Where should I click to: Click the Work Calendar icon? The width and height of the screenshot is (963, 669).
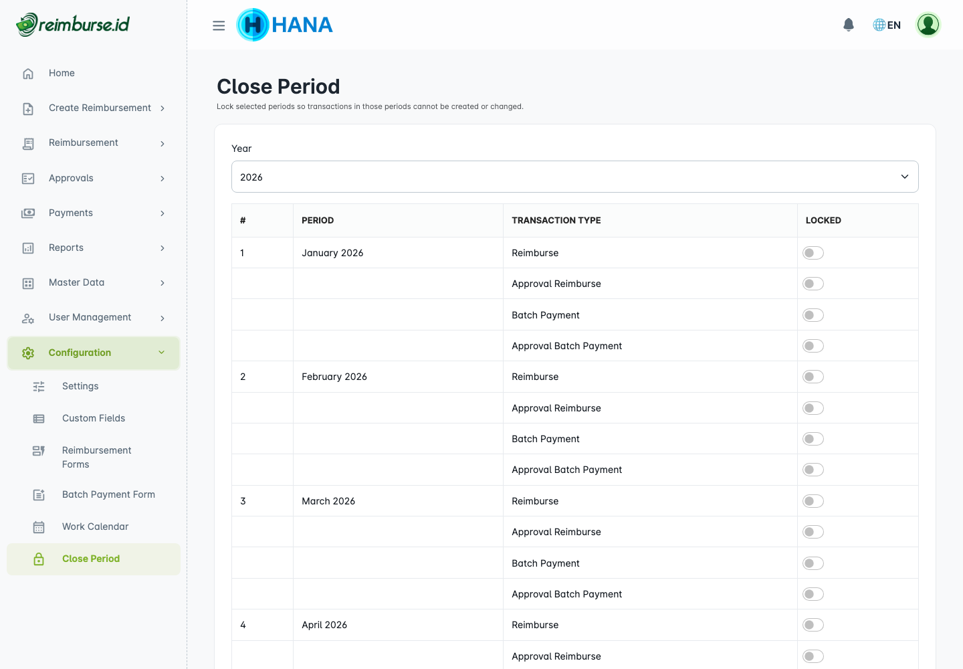point(39,527)
